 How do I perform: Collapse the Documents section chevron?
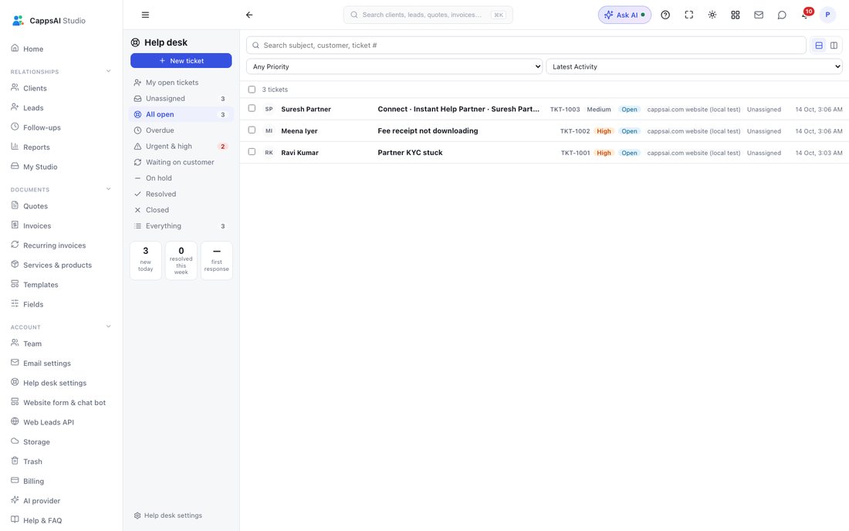(x=108, y=189)
